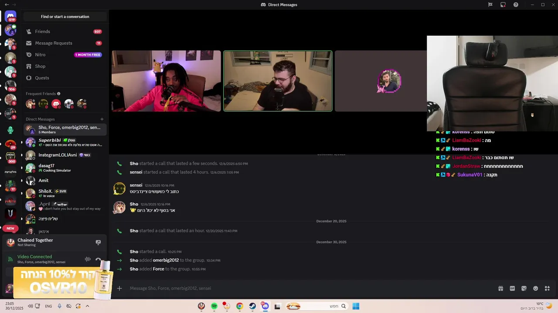
Task: Open the Shop page
Action: point(65,66)
